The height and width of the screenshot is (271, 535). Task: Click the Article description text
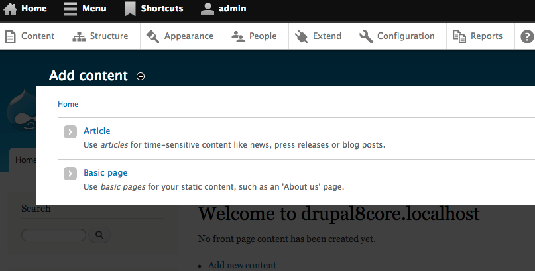[235, 145]
